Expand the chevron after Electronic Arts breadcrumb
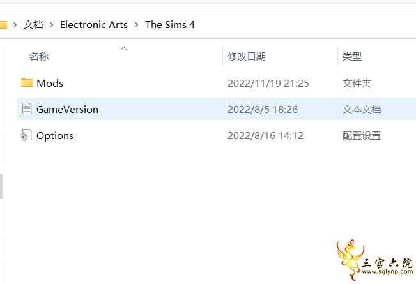This screenshot has width=416, height=284. (136, 25)
